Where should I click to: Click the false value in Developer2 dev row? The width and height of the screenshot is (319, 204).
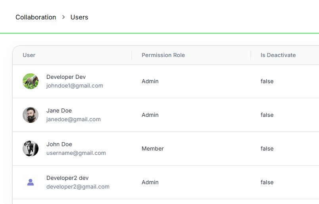click(267, 182)
